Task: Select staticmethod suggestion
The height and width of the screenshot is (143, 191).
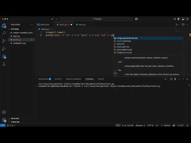Action: [x=148, y=41]
